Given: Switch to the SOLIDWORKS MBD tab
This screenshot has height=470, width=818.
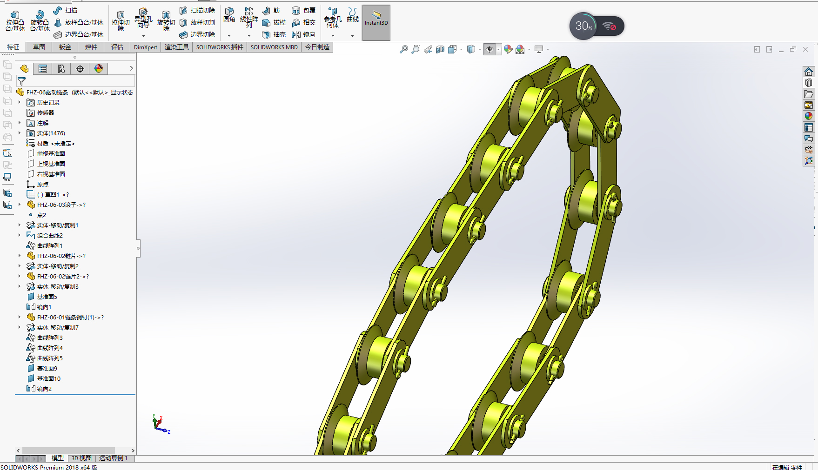Looking at the screenshot, I should coord(274,47).
